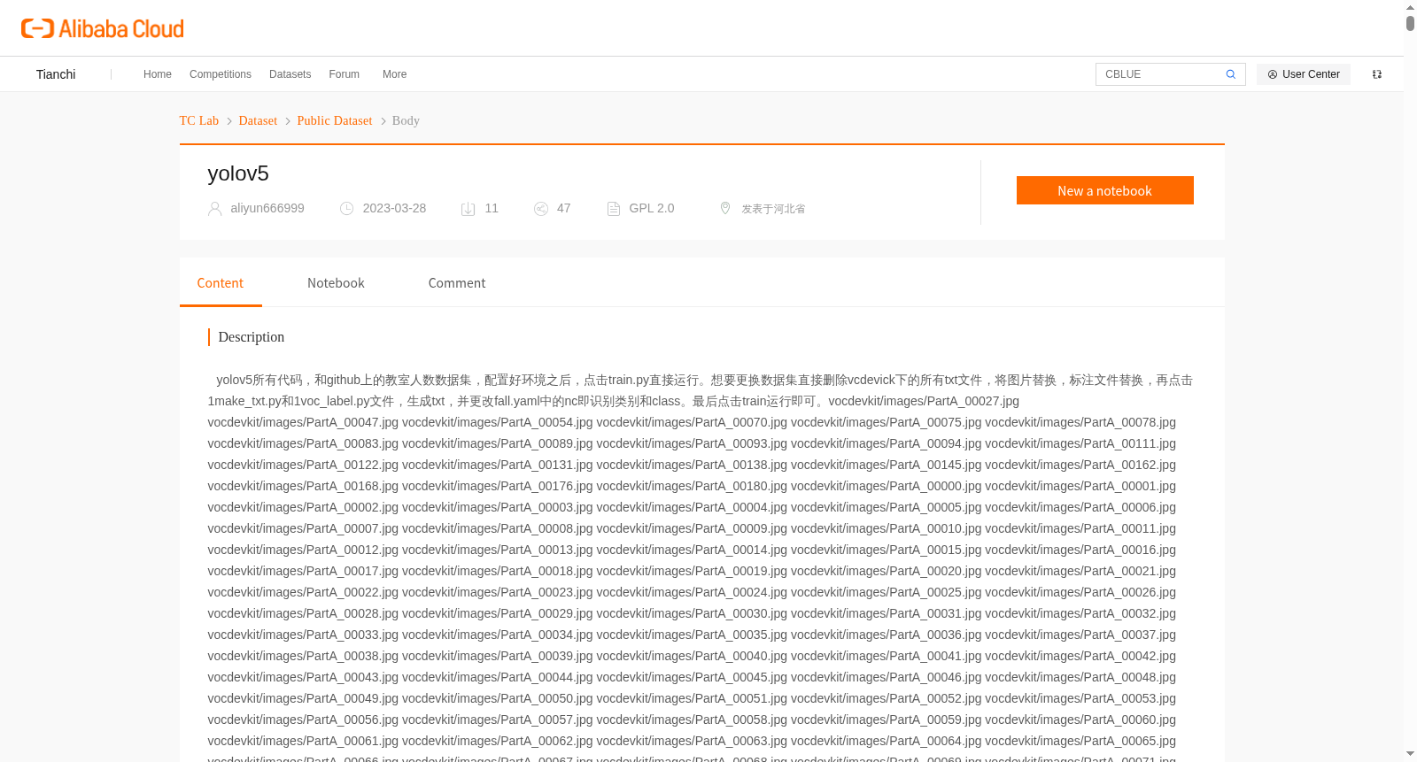The width and height of the screenshot is (1417, 762).
Task: Click the Alibaba Cloud logo
Action: (103, 28)
